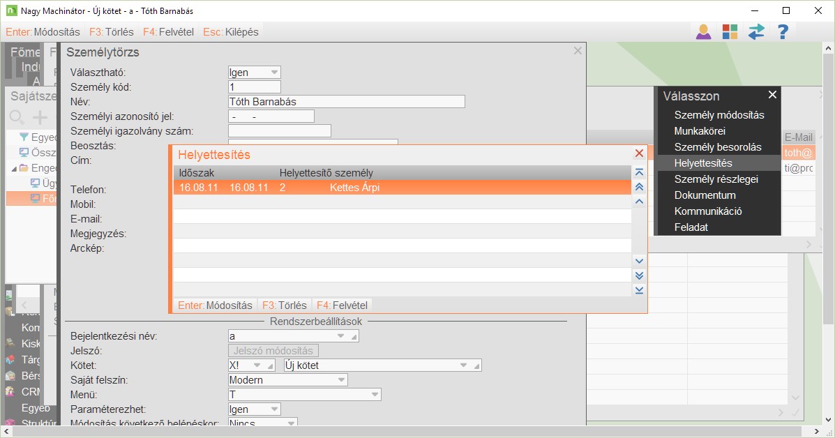Select the Kettes Árpi substitution row
Viewport: 835px width, 438px height.
tap(402, 188)
